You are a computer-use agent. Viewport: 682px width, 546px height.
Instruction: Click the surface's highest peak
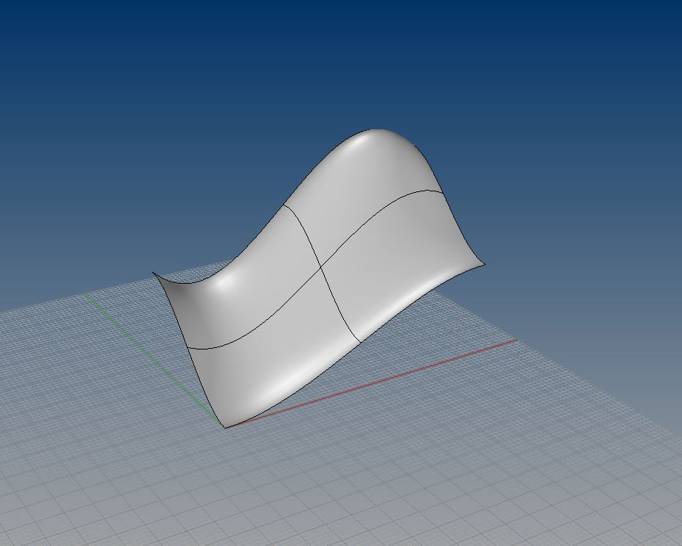(x=378, y=131)
